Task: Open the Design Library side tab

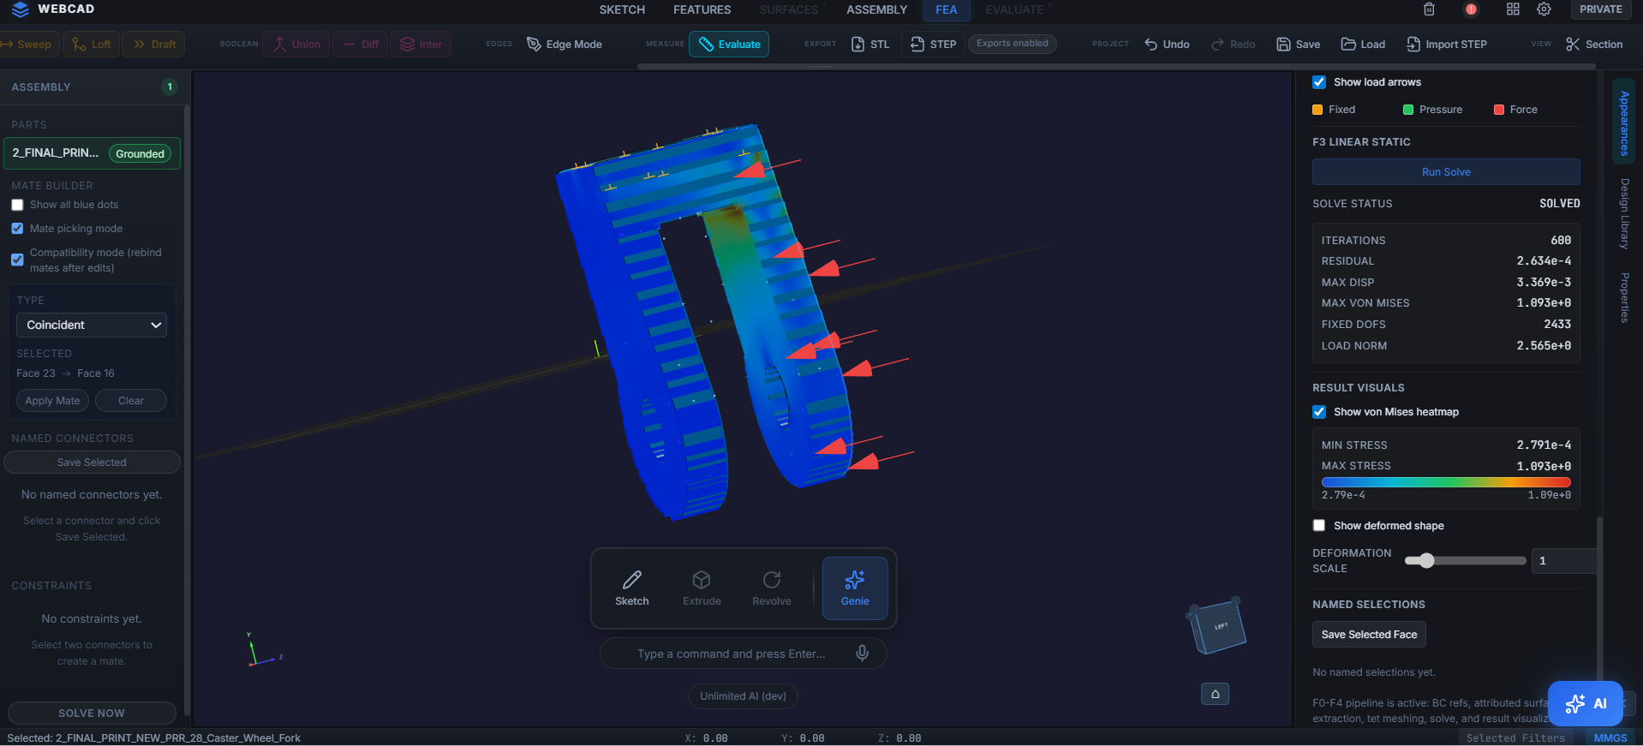Action: click(x=1623, y=214)
